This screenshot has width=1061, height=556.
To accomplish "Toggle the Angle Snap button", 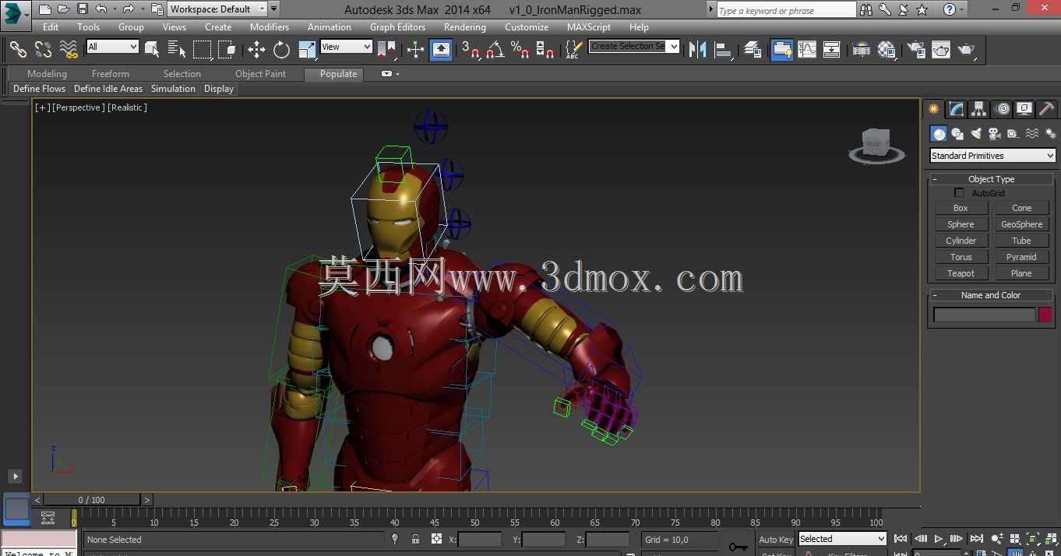I will tap(495, 50).
